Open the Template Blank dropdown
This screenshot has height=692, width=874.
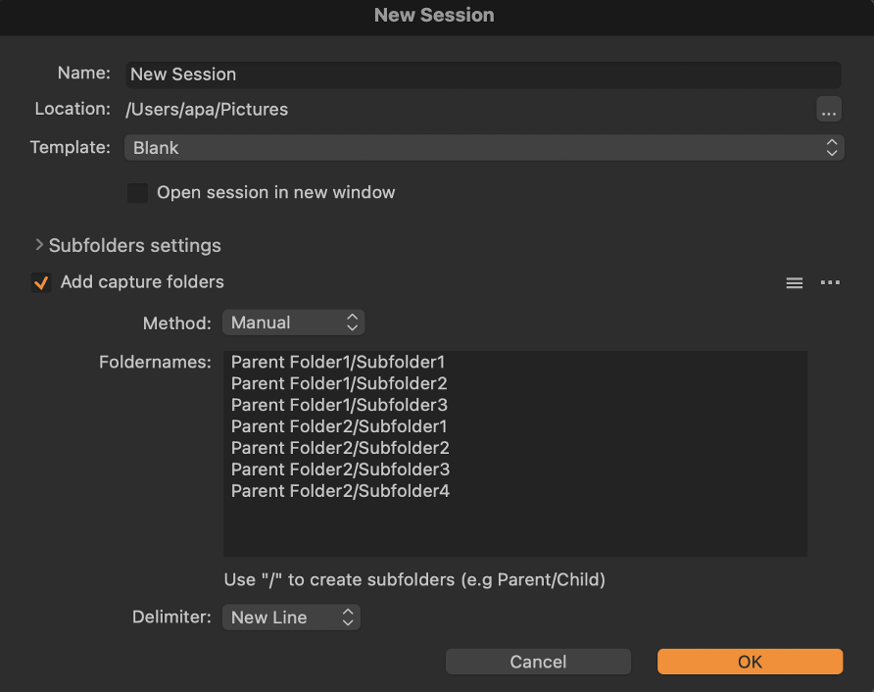pyautogui.click(x=484, y=148)
